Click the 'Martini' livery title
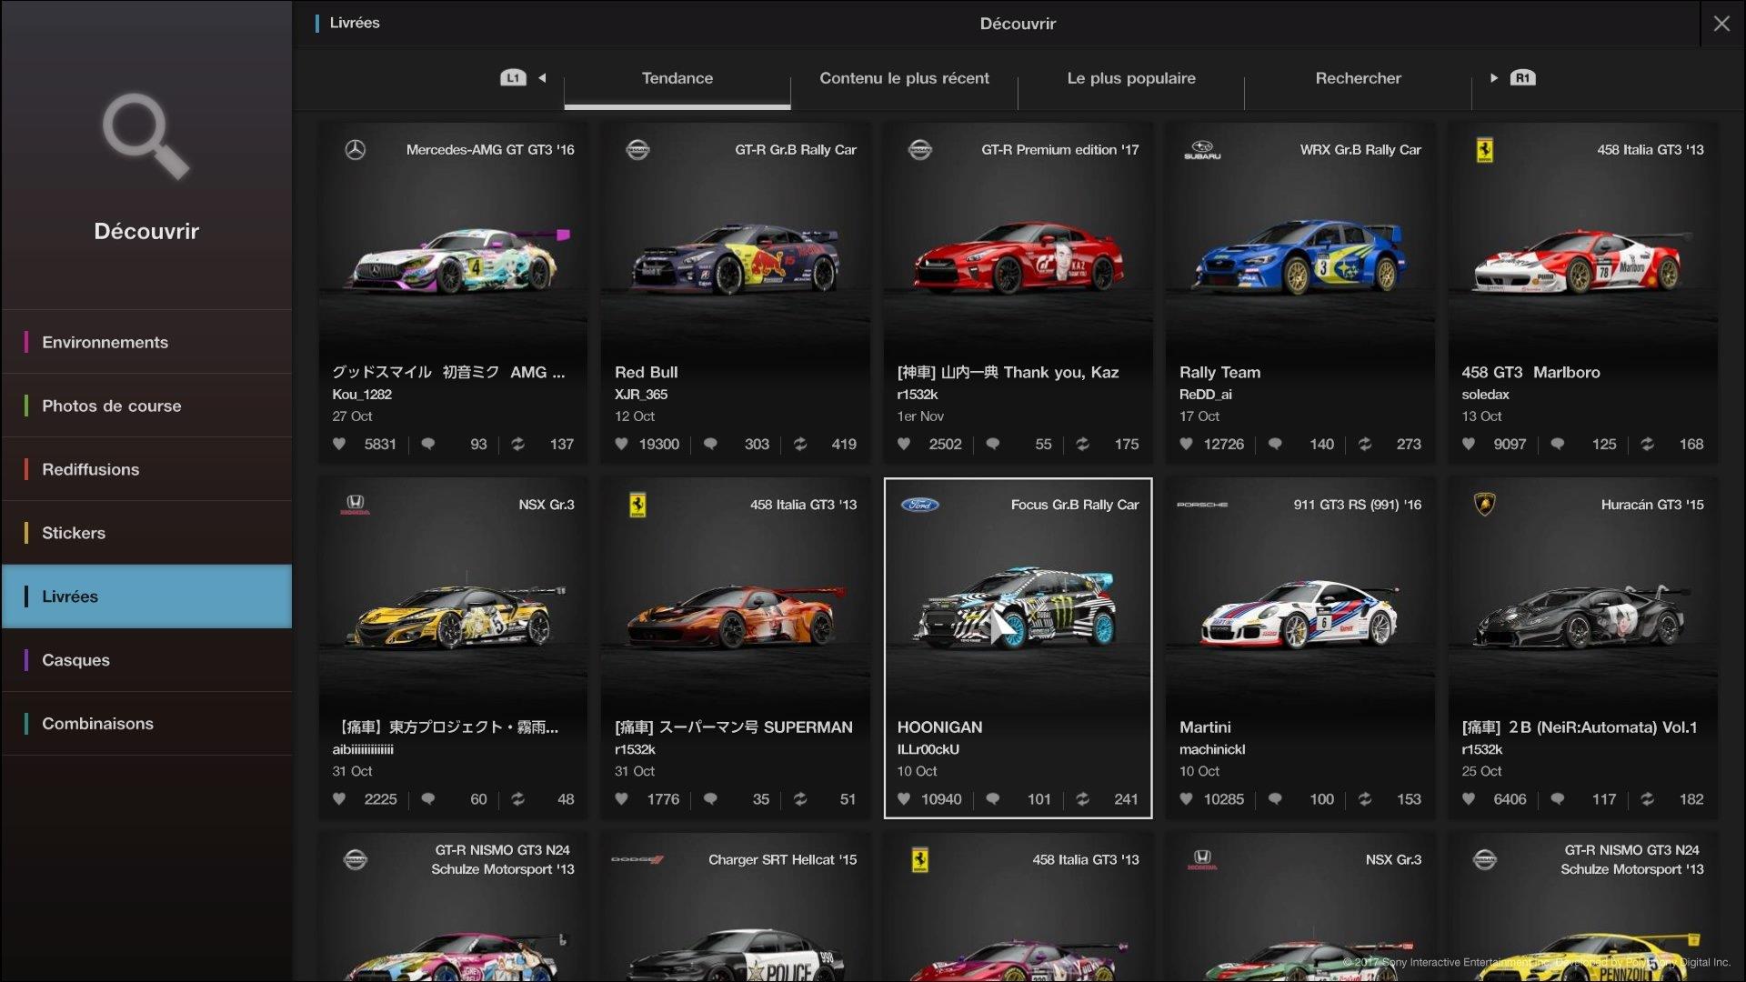The height and width of the screenshot is (982, 1746). click(1205, 727)
